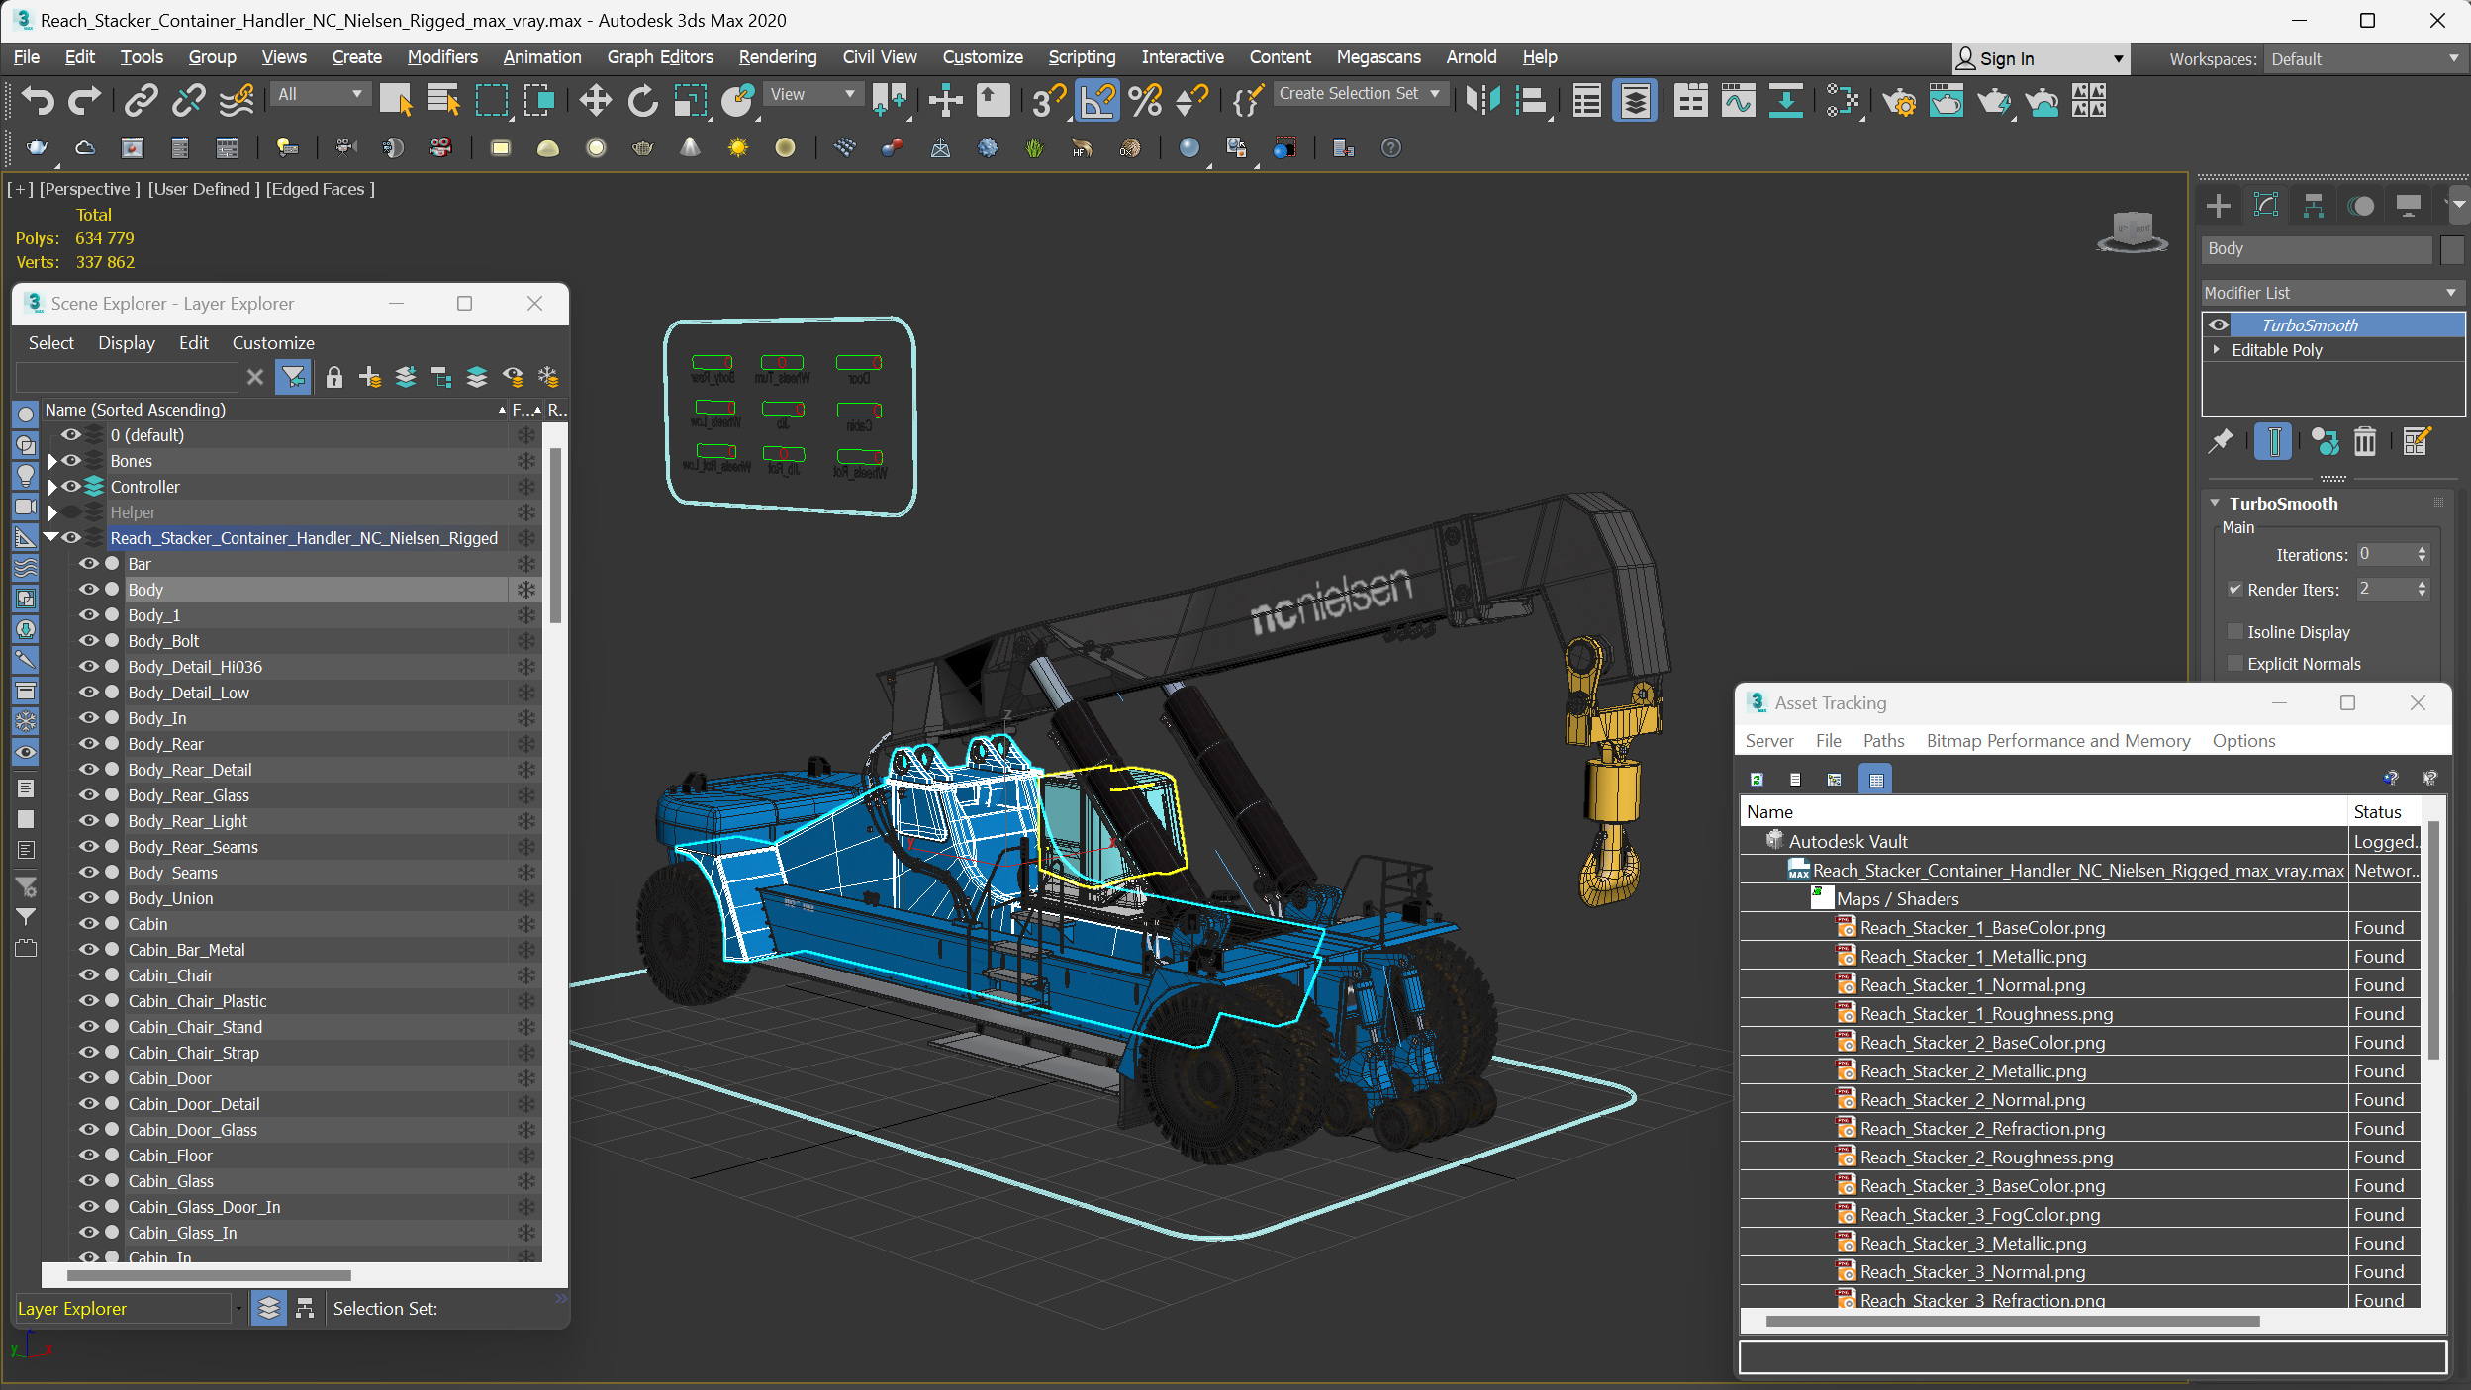Open Asset Tracking Paths menu

click(x=1883, y=741)
